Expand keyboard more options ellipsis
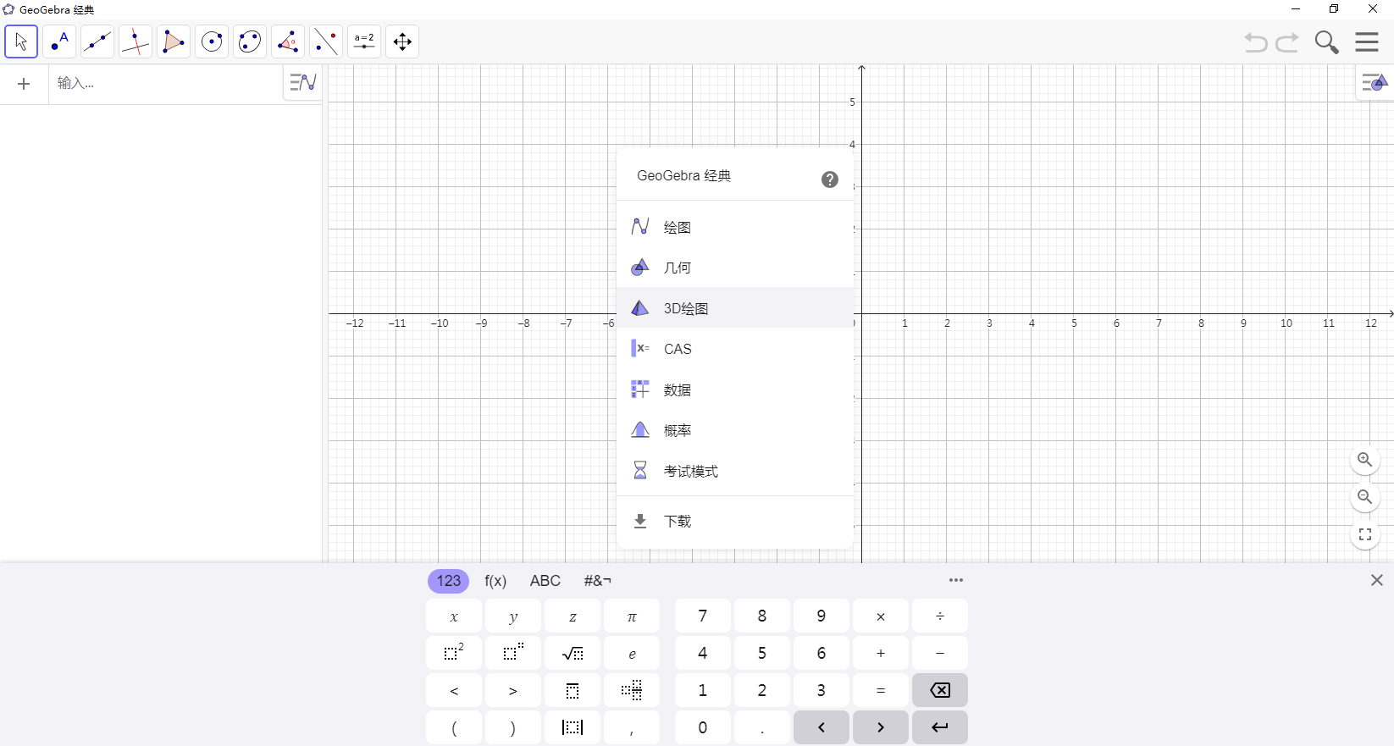The image size is (1394, 746). pyautogui.click(x=956, y=580)
